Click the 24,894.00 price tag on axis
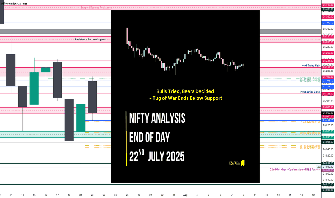Image resolution: width=335 pixels, height=198 pixels. point(328,163)
